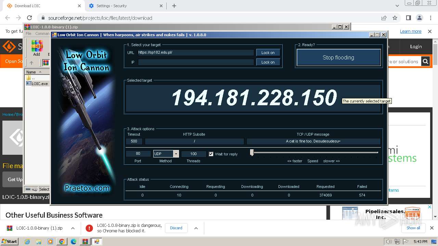Open the Chrome profile avatar

click(x=420, y=18)
